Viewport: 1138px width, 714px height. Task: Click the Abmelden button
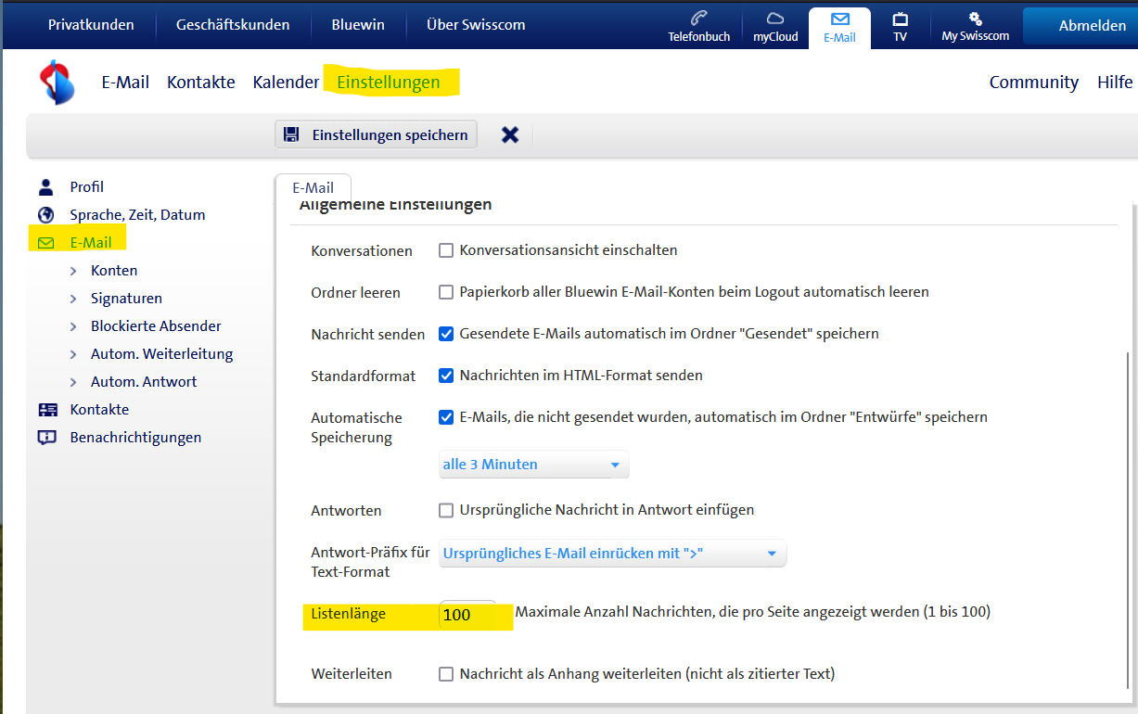tap(1093, 25)
